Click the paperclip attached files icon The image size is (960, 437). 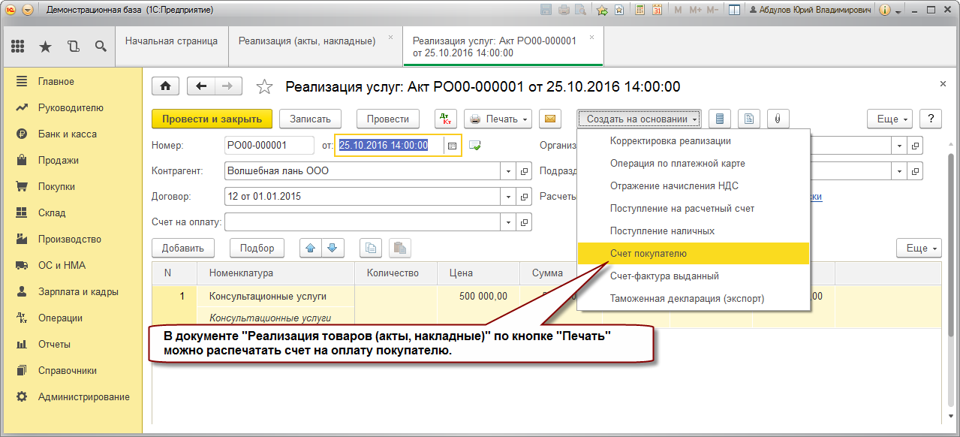click(x=778, y=119)
